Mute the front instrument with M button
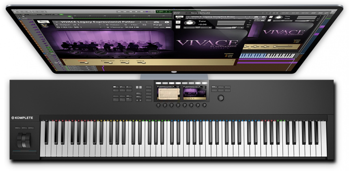The image size is (349, 171). (x=178, y=27)
